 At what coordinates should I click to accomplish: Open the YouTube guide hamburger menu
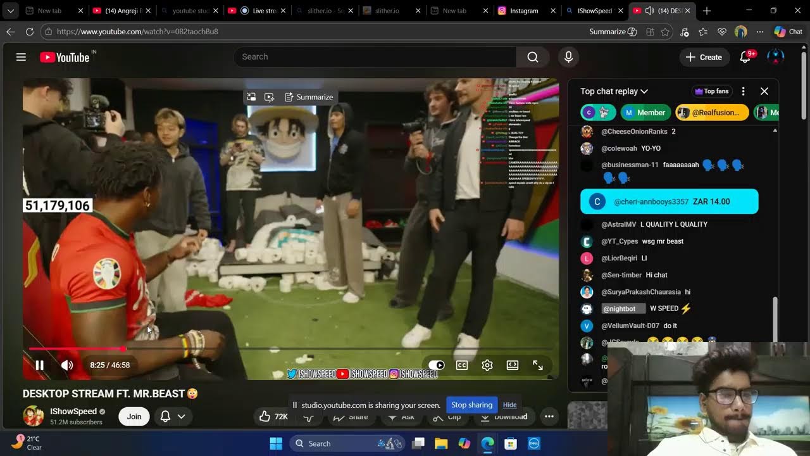tap(21, 57)
